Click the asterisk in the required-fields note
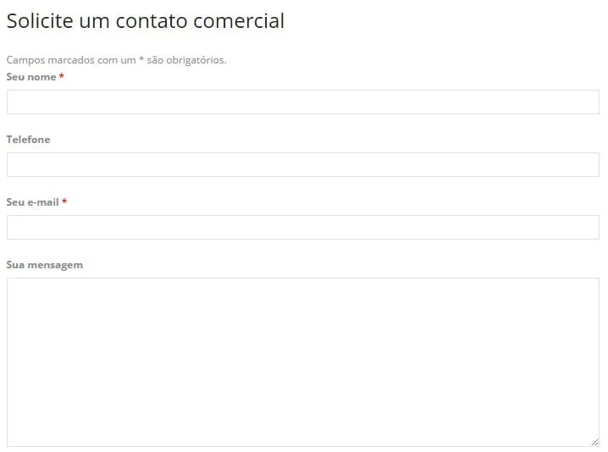608x452 pixels. [x=141, y=60]
